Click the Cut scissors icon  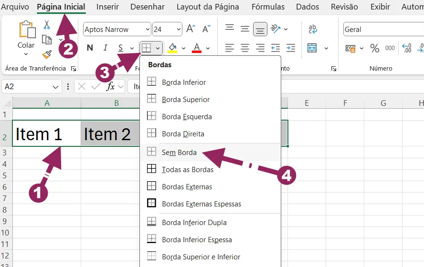coord(47,25)
